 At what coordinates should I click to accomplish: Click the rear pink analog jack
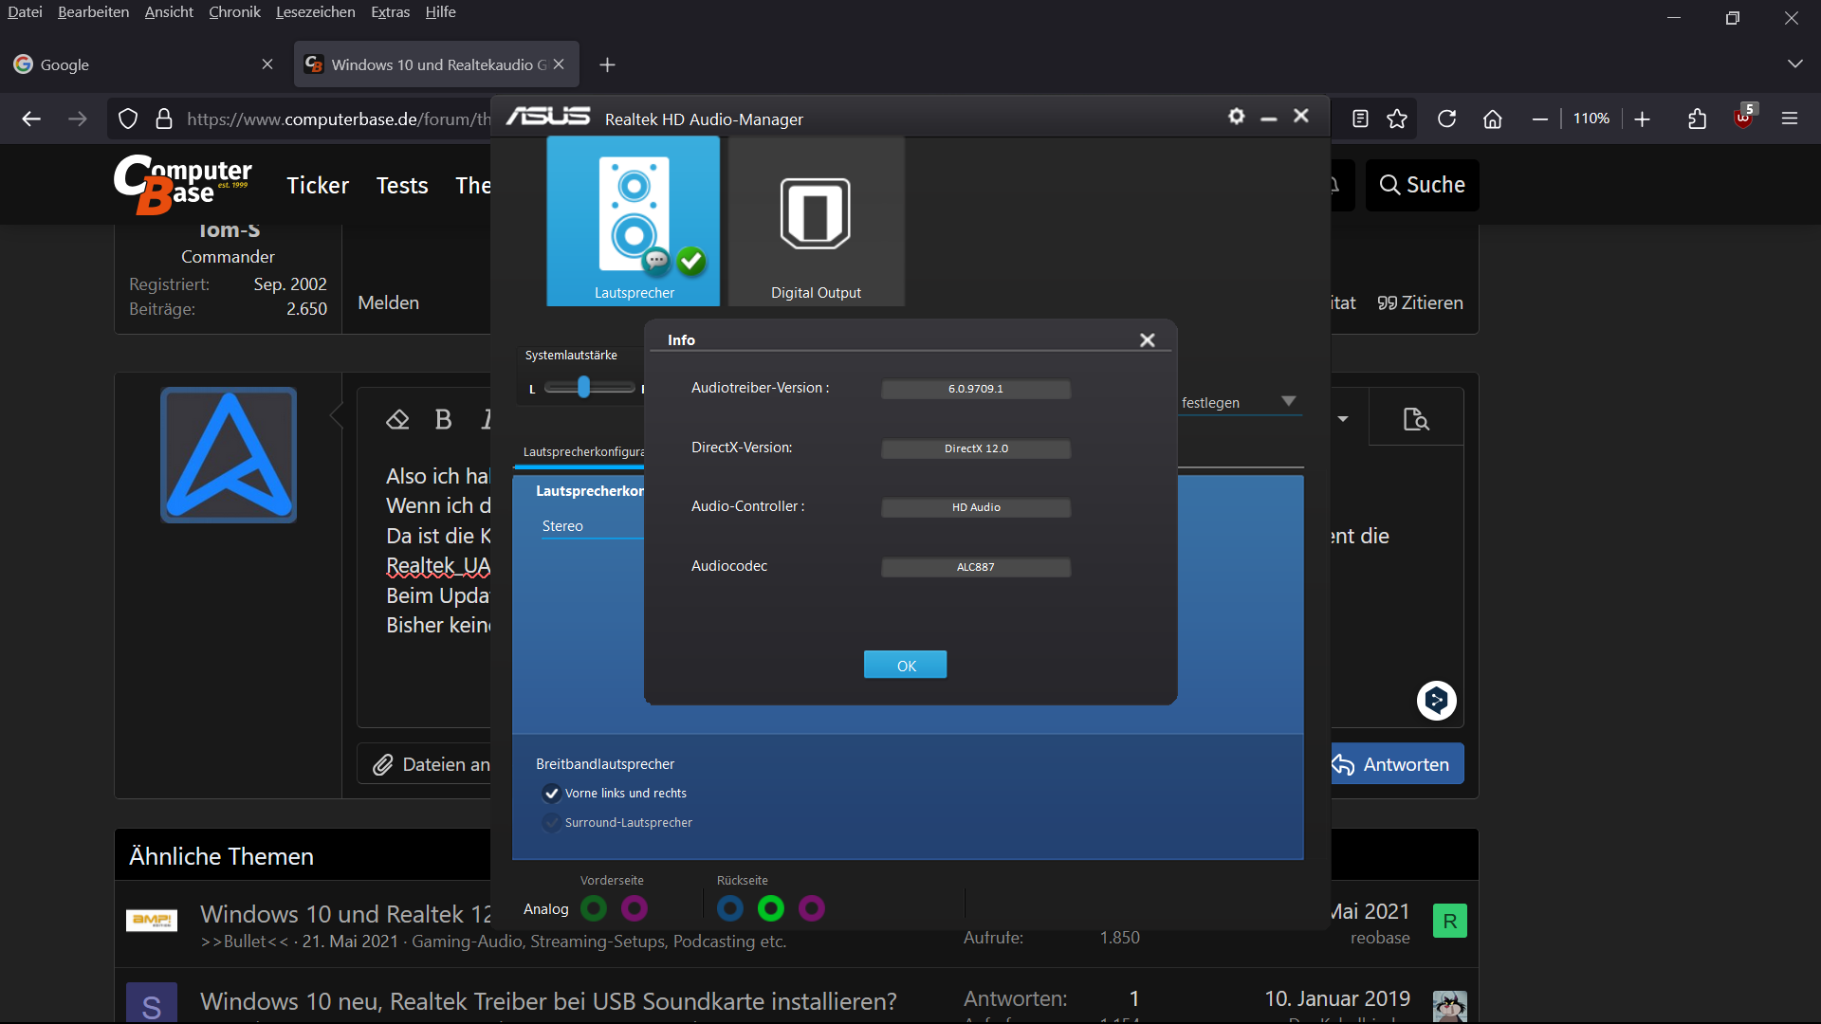click(812, 908)
